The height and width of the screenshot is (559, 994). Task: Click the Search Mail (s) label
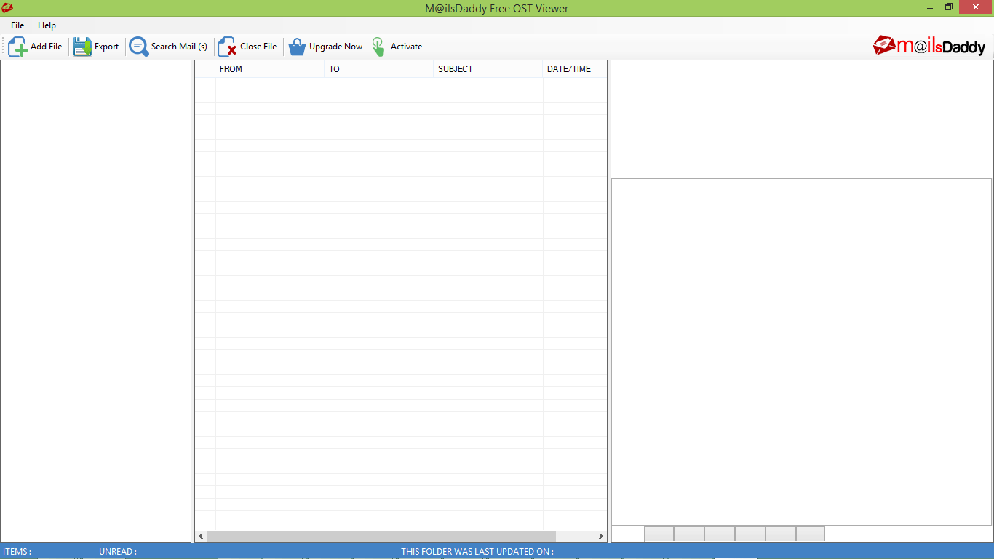tap(179, 47)
